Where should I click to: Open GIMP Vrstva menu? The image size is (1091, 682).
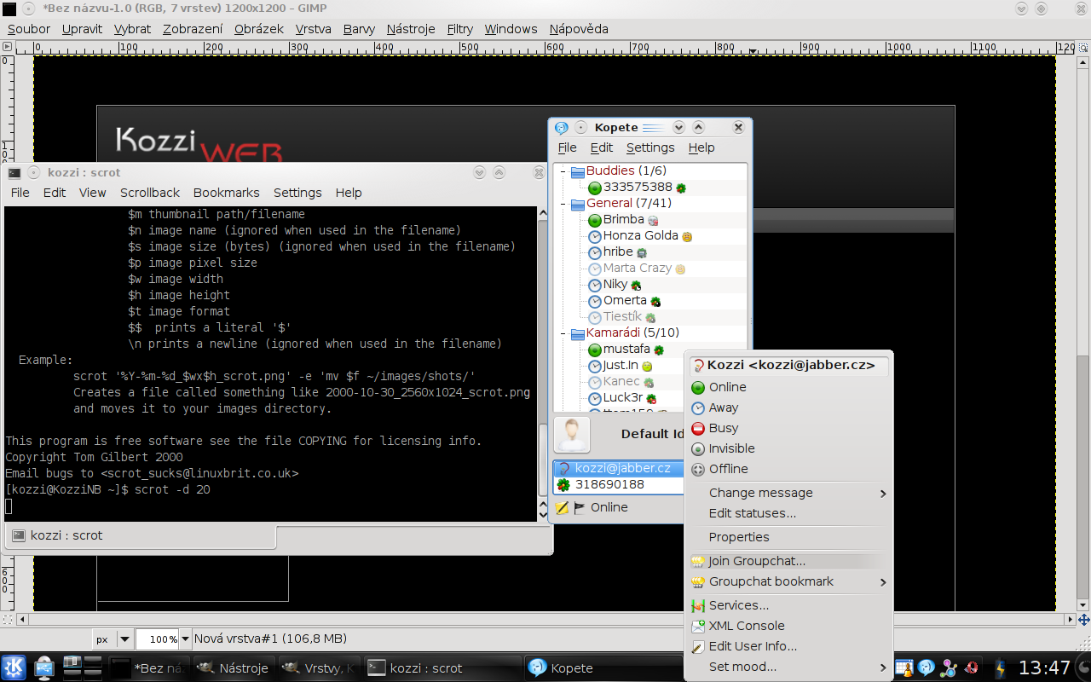[x=314, y=29]
